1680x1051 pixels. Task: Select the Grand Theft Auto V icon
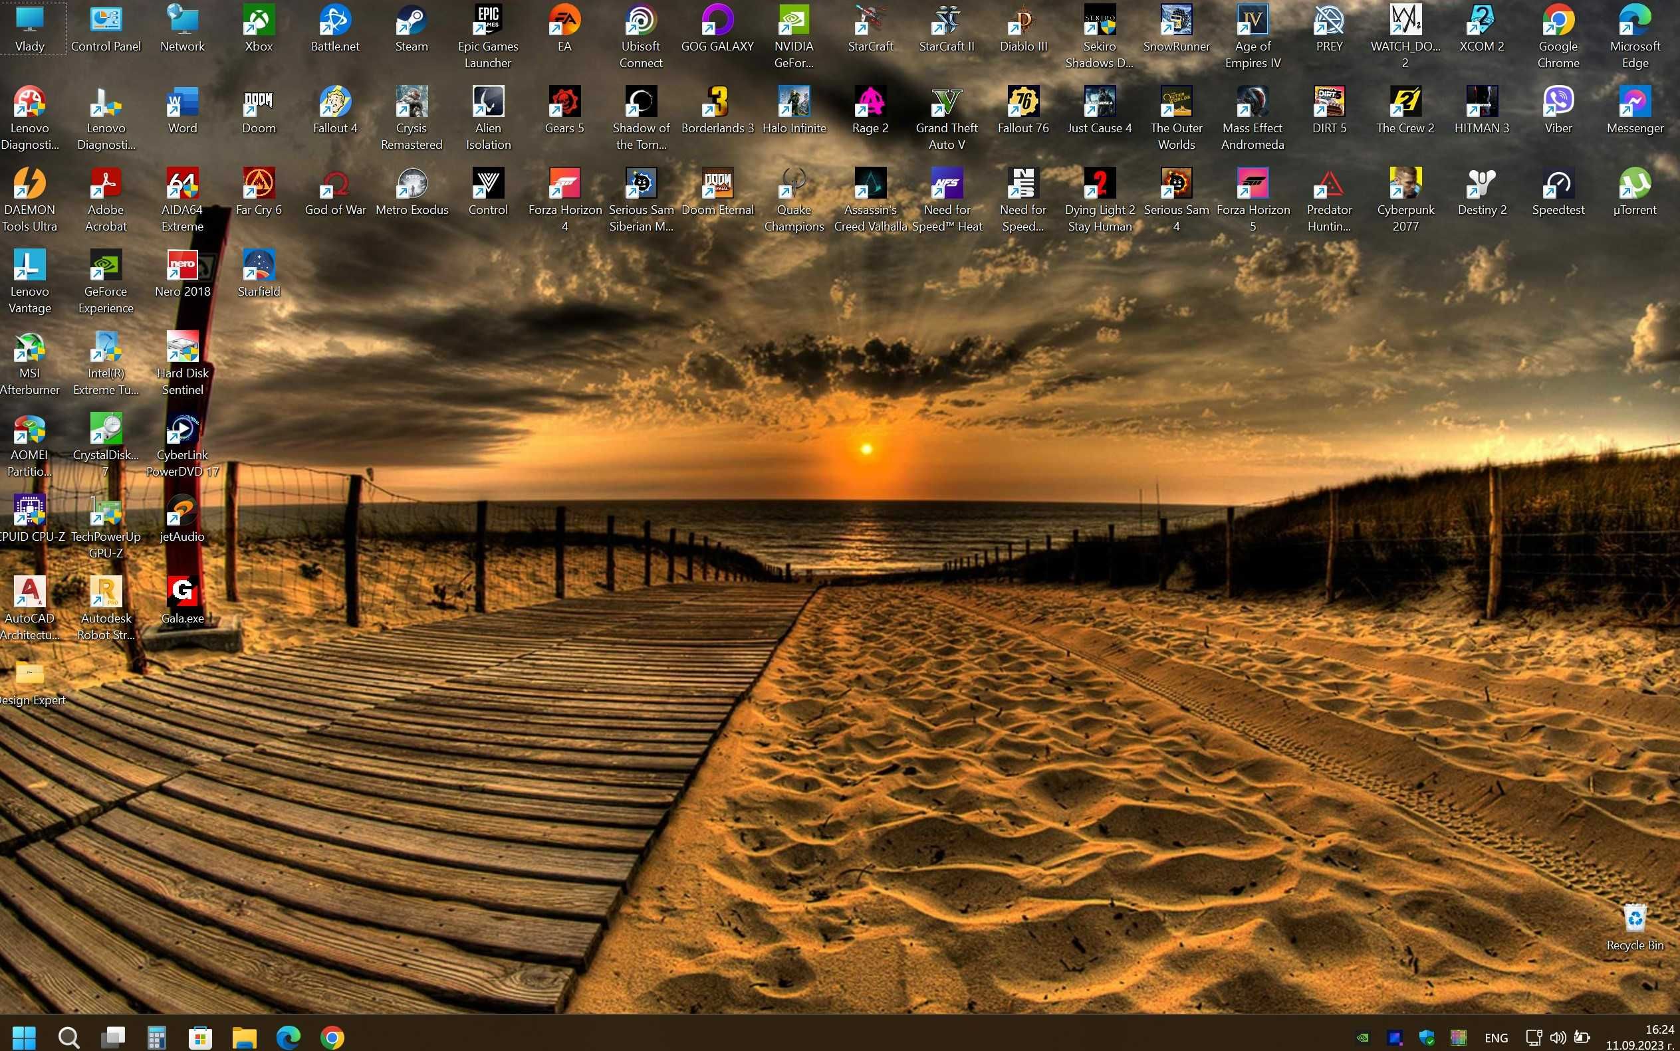(x=947, y=118)
